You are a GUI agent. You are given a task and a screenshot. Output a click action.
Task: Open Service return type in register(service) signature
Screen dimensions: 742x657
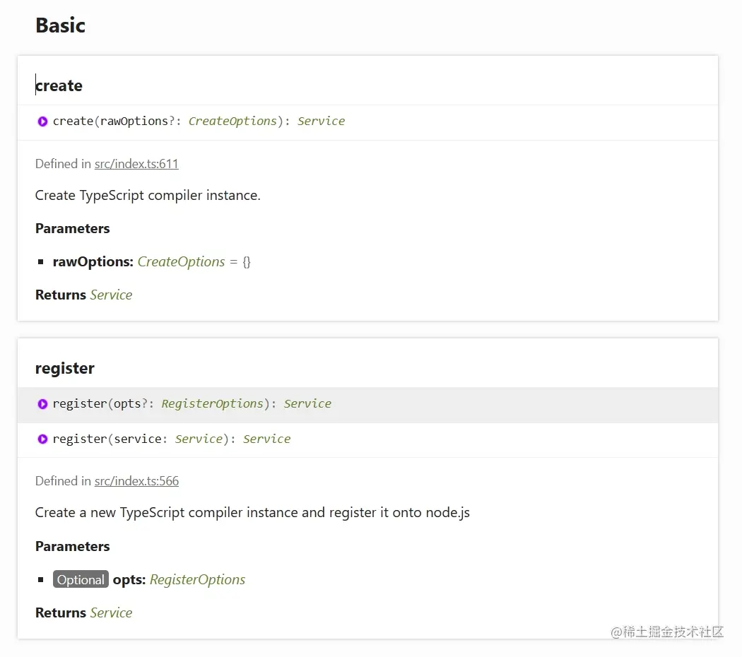tap(267, 439)
